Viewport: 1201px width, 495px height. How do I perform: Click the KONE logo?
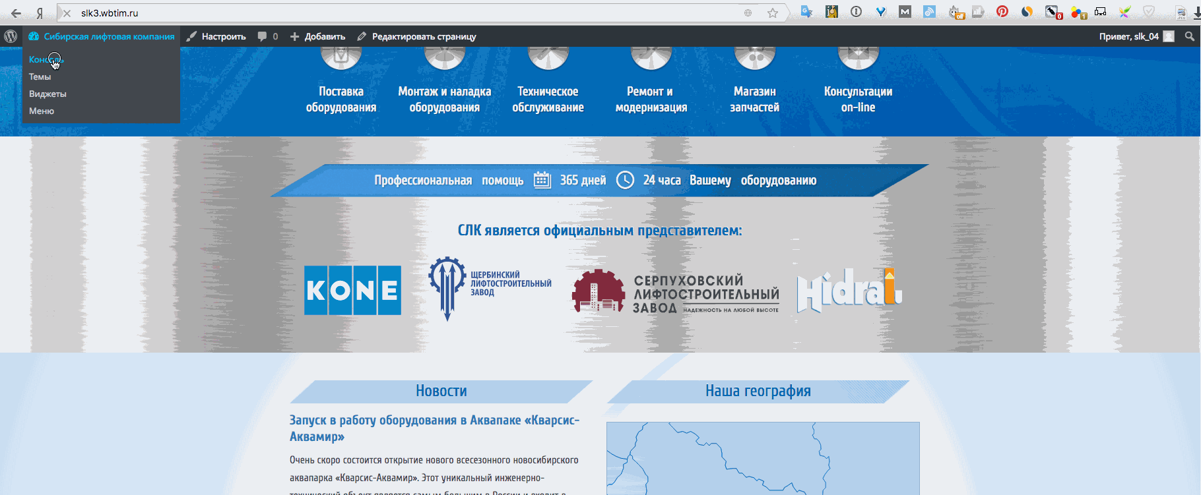(352, 290)
